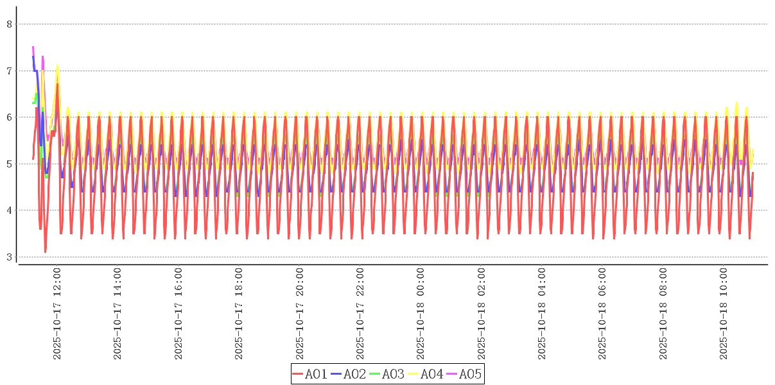
Task: Click the yellow A04 legend line swatch
Action: pyautogui.click(x=414, y=374)
